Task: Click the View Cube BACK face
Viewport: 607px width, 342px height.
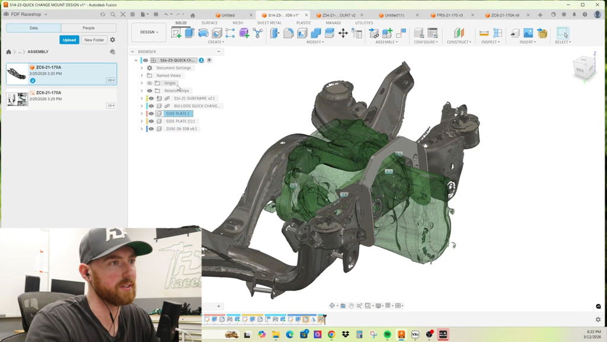Action: (580, 69)
